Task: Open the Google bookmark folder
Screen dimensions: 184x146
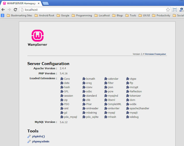Action: click(63, 15)
